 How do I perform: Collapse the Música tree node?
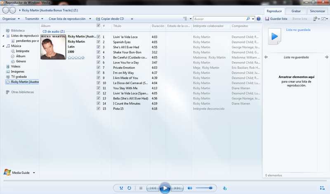(3, 46)
